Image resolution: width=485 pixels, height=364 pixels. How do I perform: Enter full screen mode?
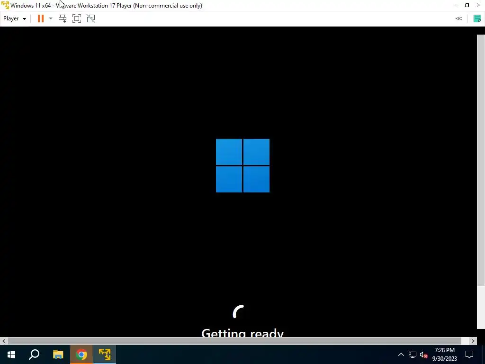[x=77, y=18]
